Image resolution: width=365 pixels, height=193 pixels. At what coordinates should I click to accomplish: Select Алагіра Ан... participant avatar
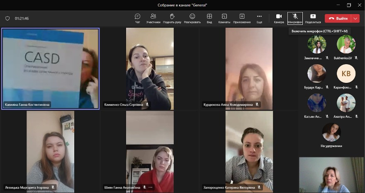coord(346,103)
